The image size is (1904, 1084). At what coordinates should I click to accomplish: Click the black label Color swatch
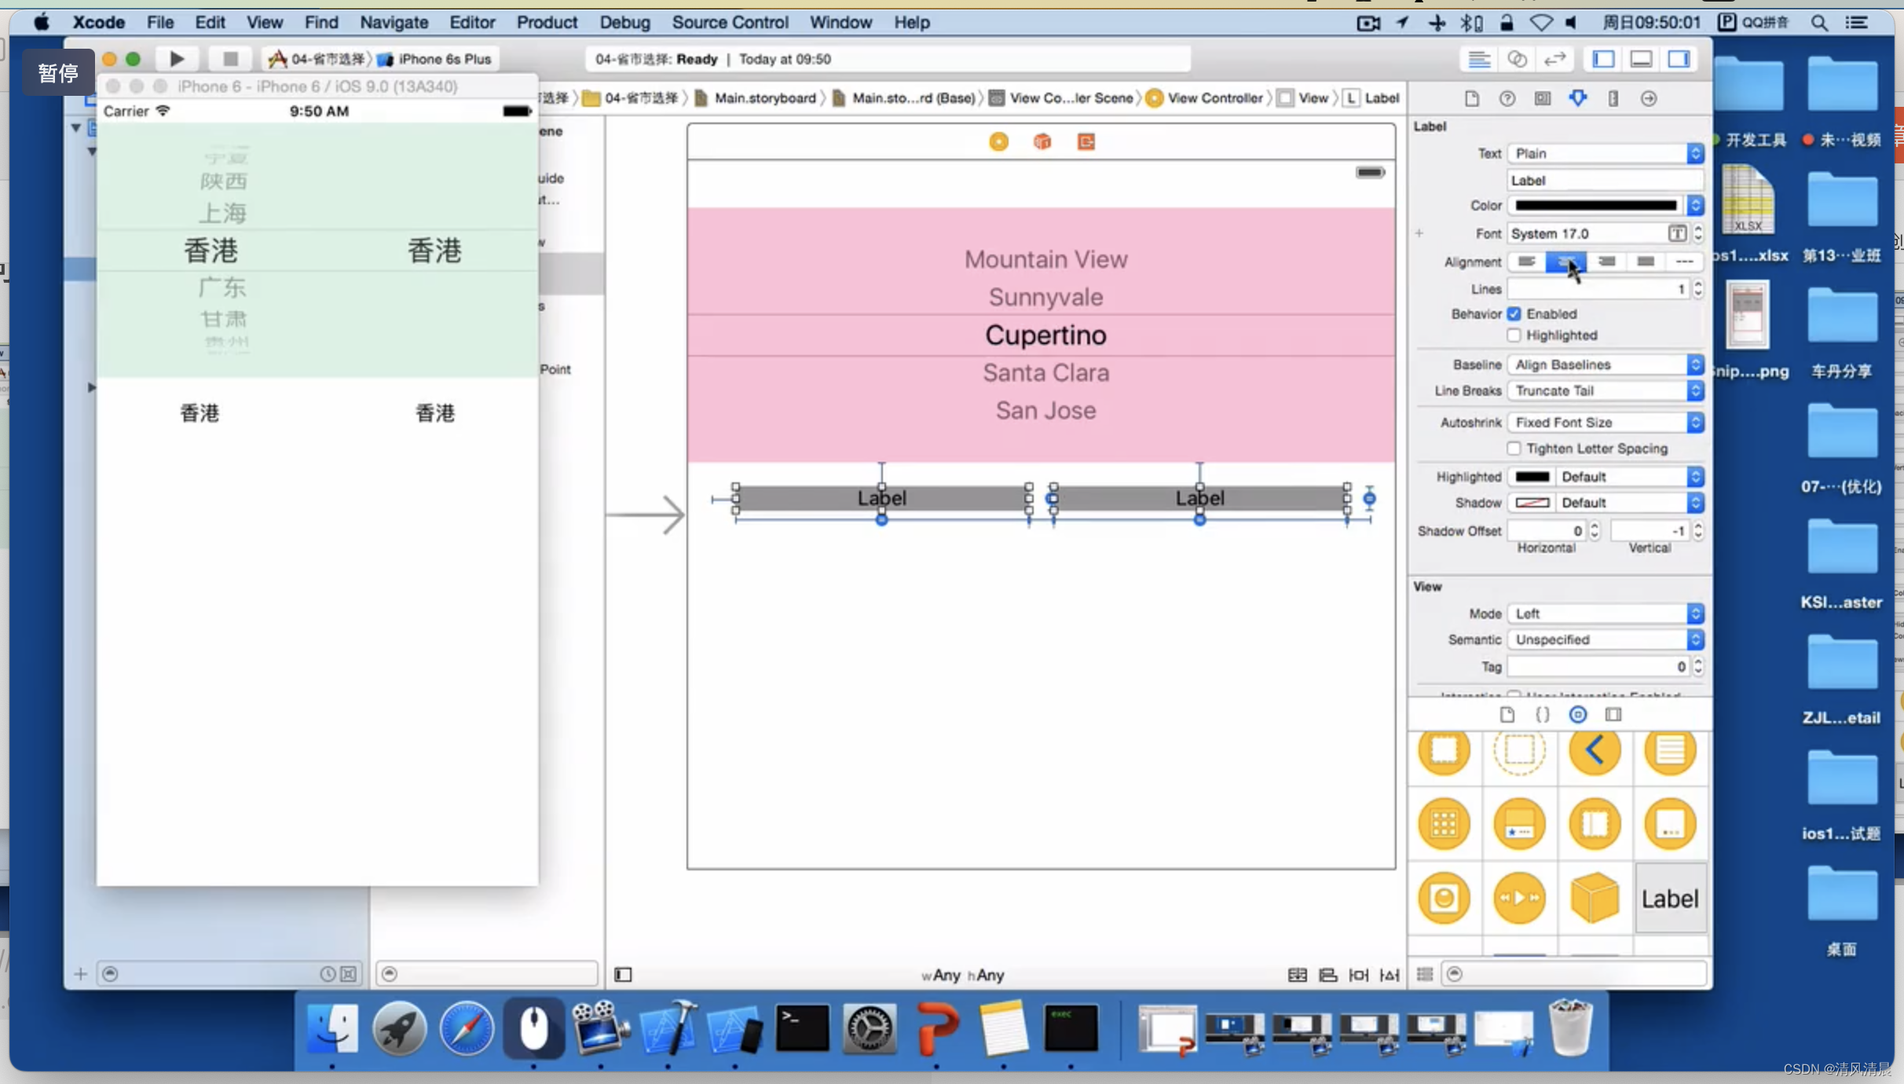(x=1595, y=206)
